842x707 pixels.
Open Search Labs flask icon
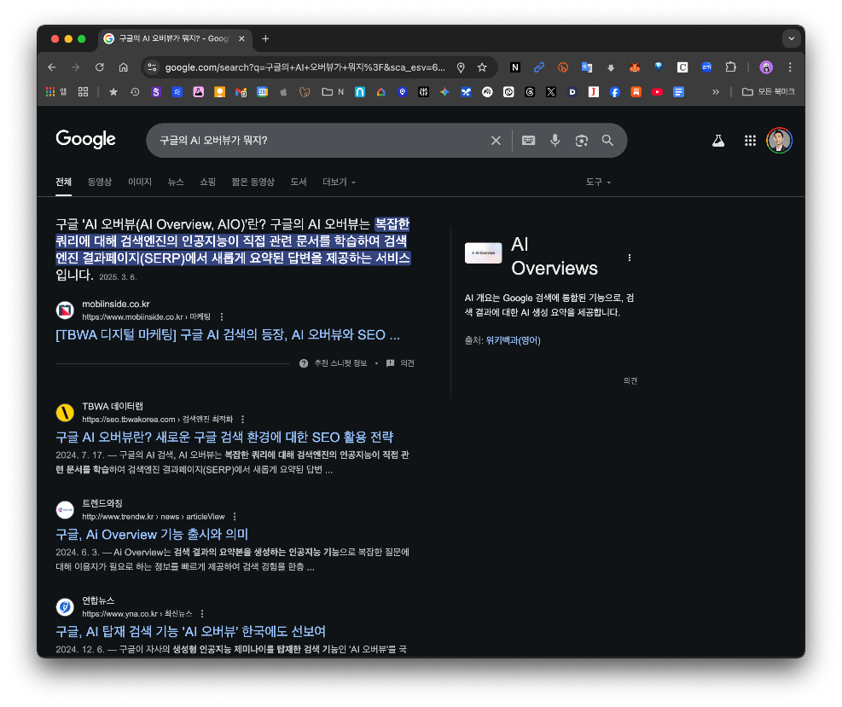(718, 141)
